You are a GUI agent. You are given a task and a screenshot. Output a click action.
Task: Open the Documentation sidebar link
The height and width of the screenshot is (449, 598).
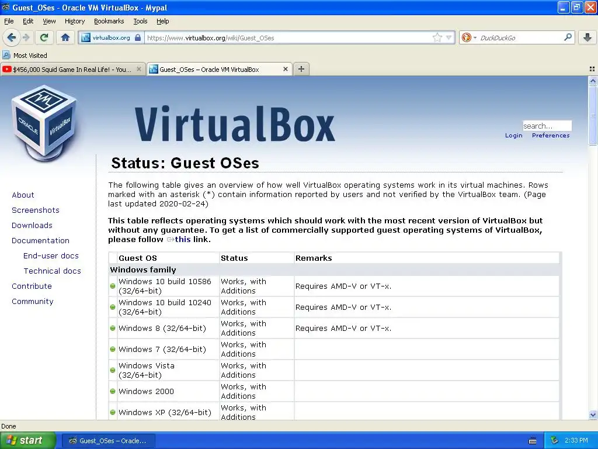point(40,240)
